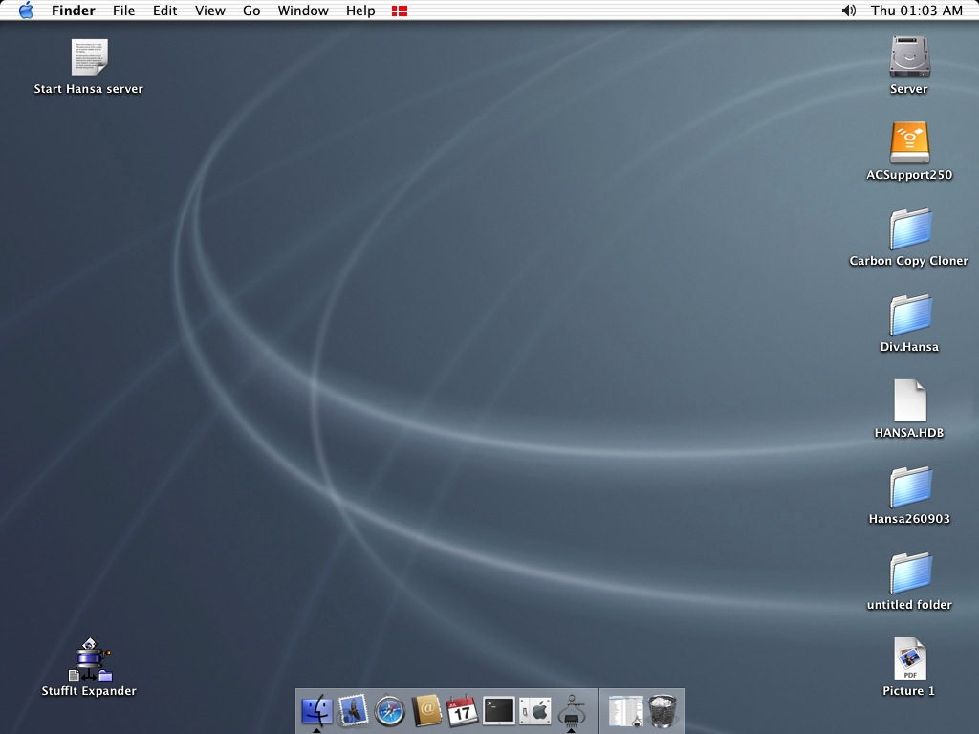Image resolution: width=979 pixels, height=734 pixels.
Task: Launch Mail from the Dock
Action: 353,711
